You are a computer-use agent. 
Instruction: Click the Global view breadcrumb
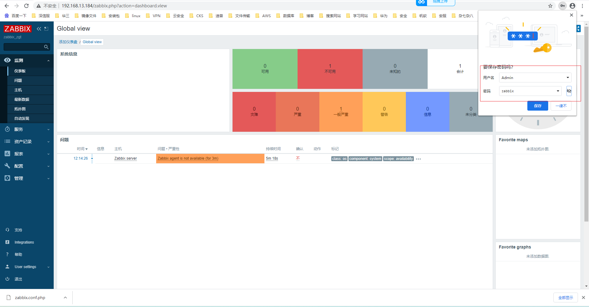click(x=92, y=42)
